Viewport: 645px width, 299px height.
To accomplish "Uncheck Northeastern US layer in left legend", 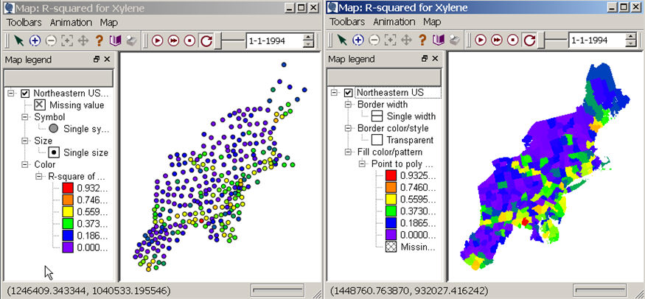I will point(26,94).
